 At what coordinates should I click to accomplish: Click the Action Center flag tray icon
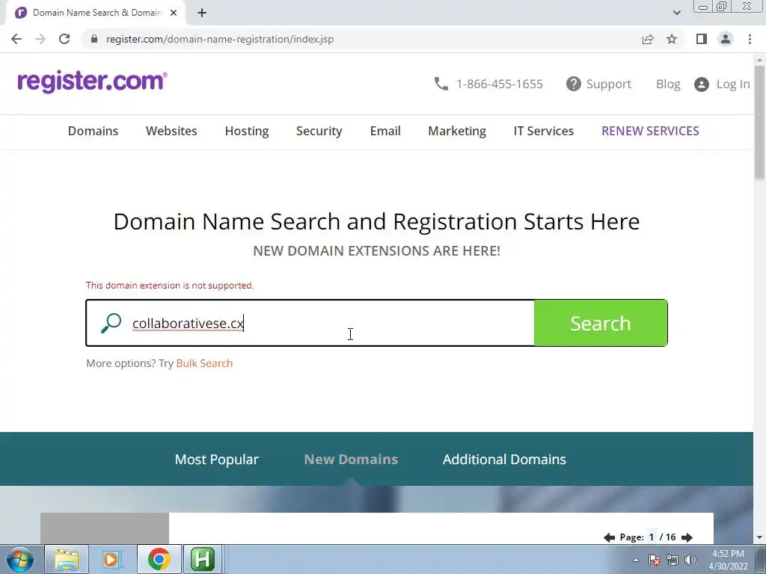coord(655,560)
